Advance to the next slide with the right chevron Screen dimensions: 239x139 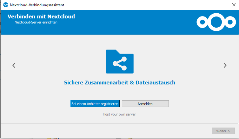[225, 65]
